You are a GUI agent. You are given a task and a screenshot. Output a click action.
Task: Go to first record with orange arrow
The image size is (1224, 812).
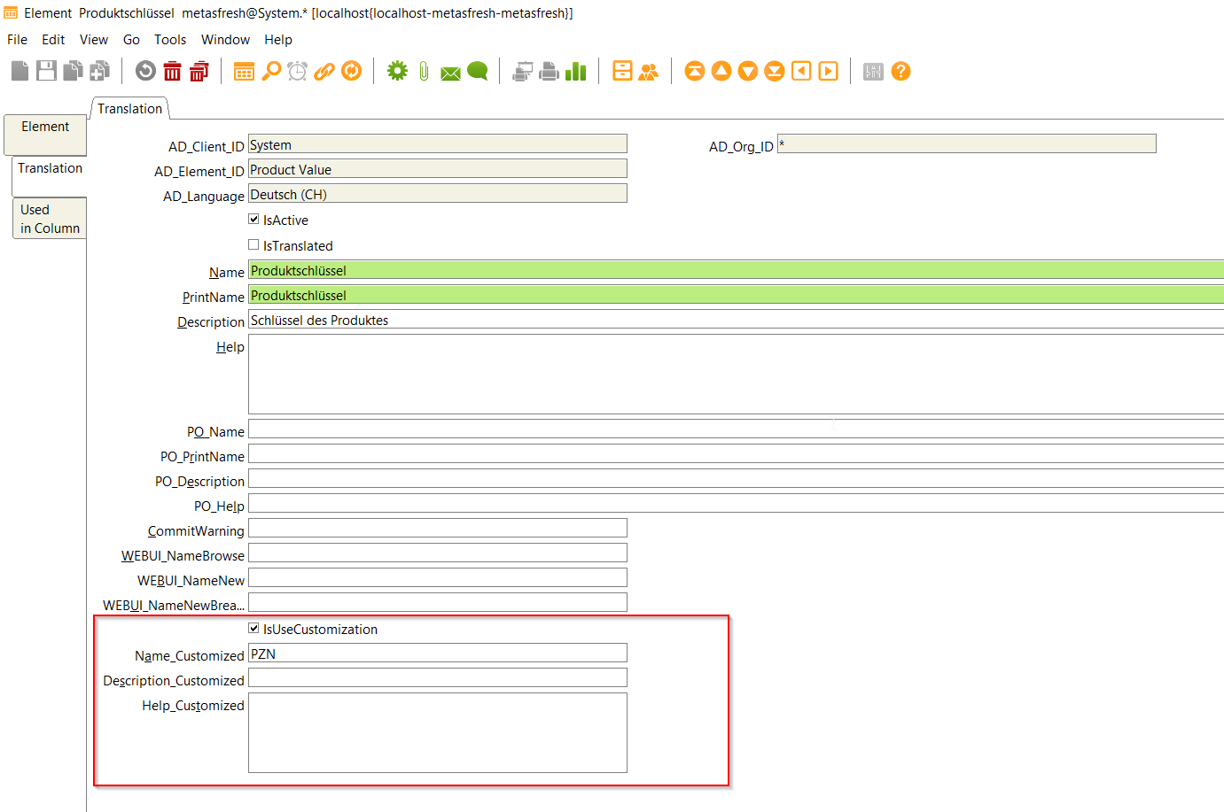(695, 71)
